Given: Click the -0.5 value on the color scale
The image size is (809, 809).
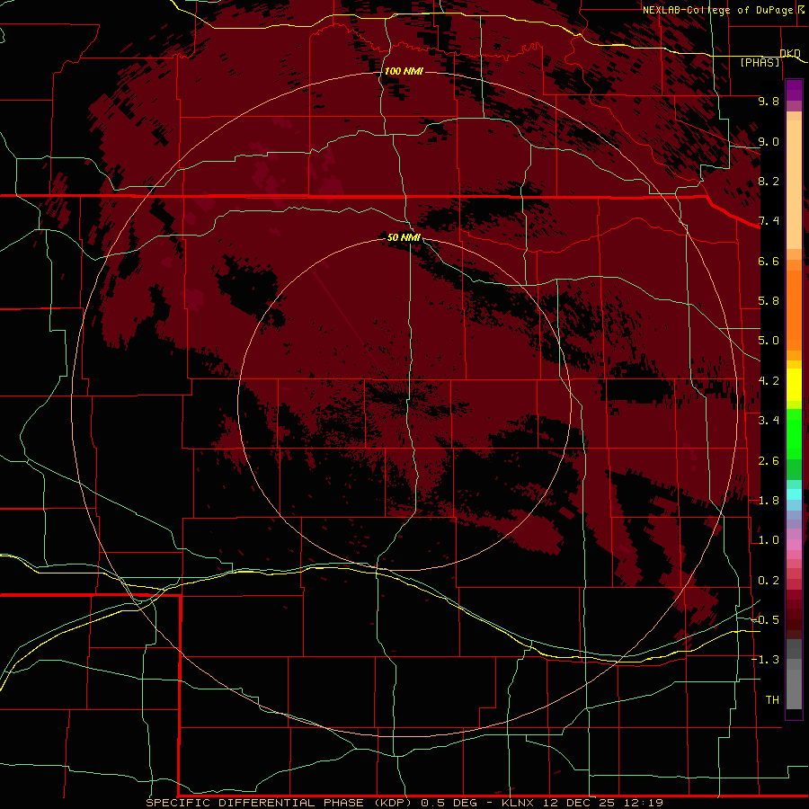Looking at the screenshot, I should click(x=766, y=619).
